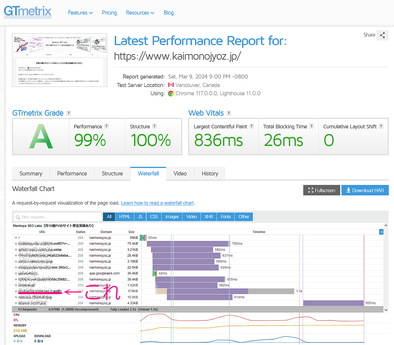
Task: Filter requests by CSS
Action: [x=154, y=217]
